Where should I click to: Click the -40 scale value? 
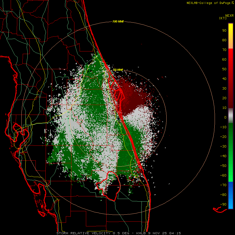223,156
